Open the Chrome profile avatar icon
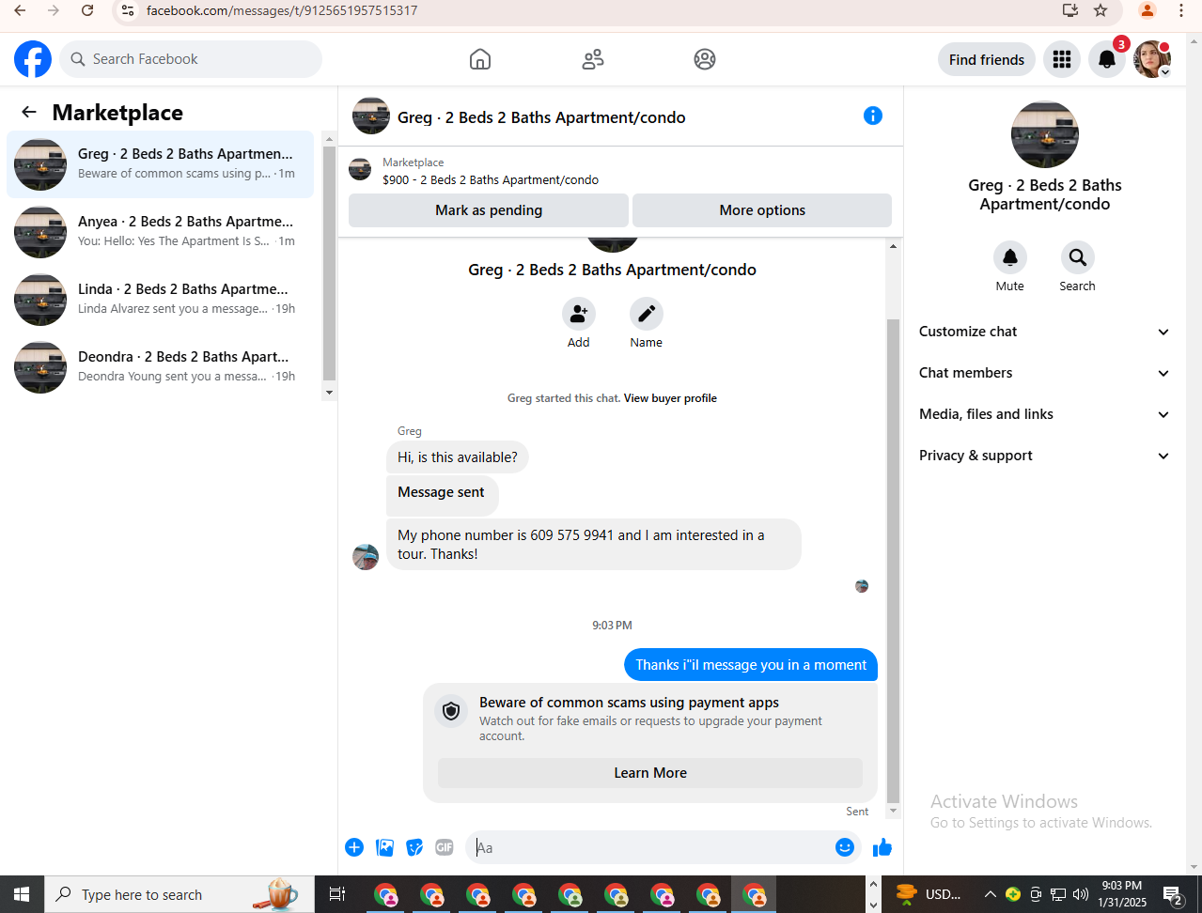 [1147, 10]
